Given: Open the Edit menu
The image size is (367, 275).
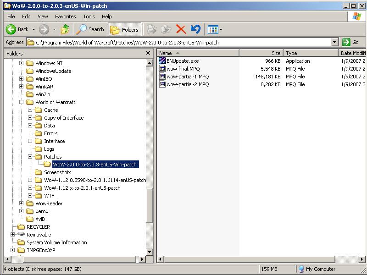Looking at the screenshot, I should pos(26,16).
